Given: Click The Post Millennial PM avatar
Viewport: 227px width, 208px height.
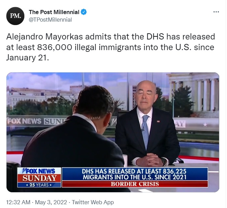Looking at the screenshot, I should [x=15, y=16].
